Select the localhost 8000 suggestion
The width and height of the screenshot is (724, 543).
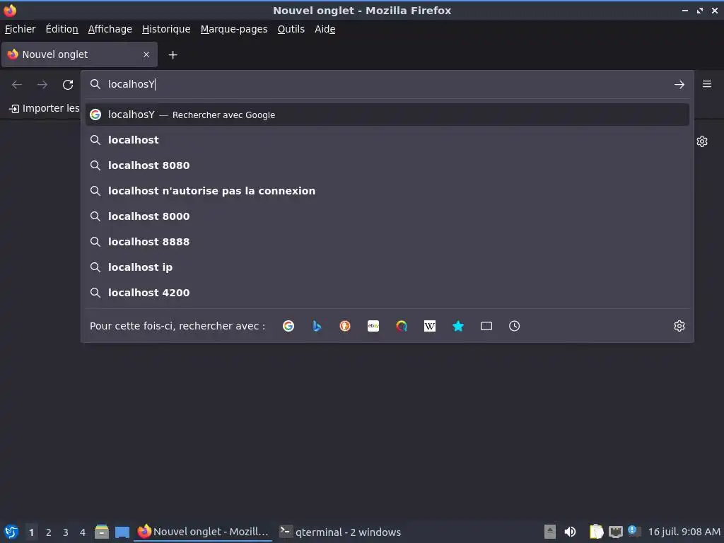[x=387, y=216]
